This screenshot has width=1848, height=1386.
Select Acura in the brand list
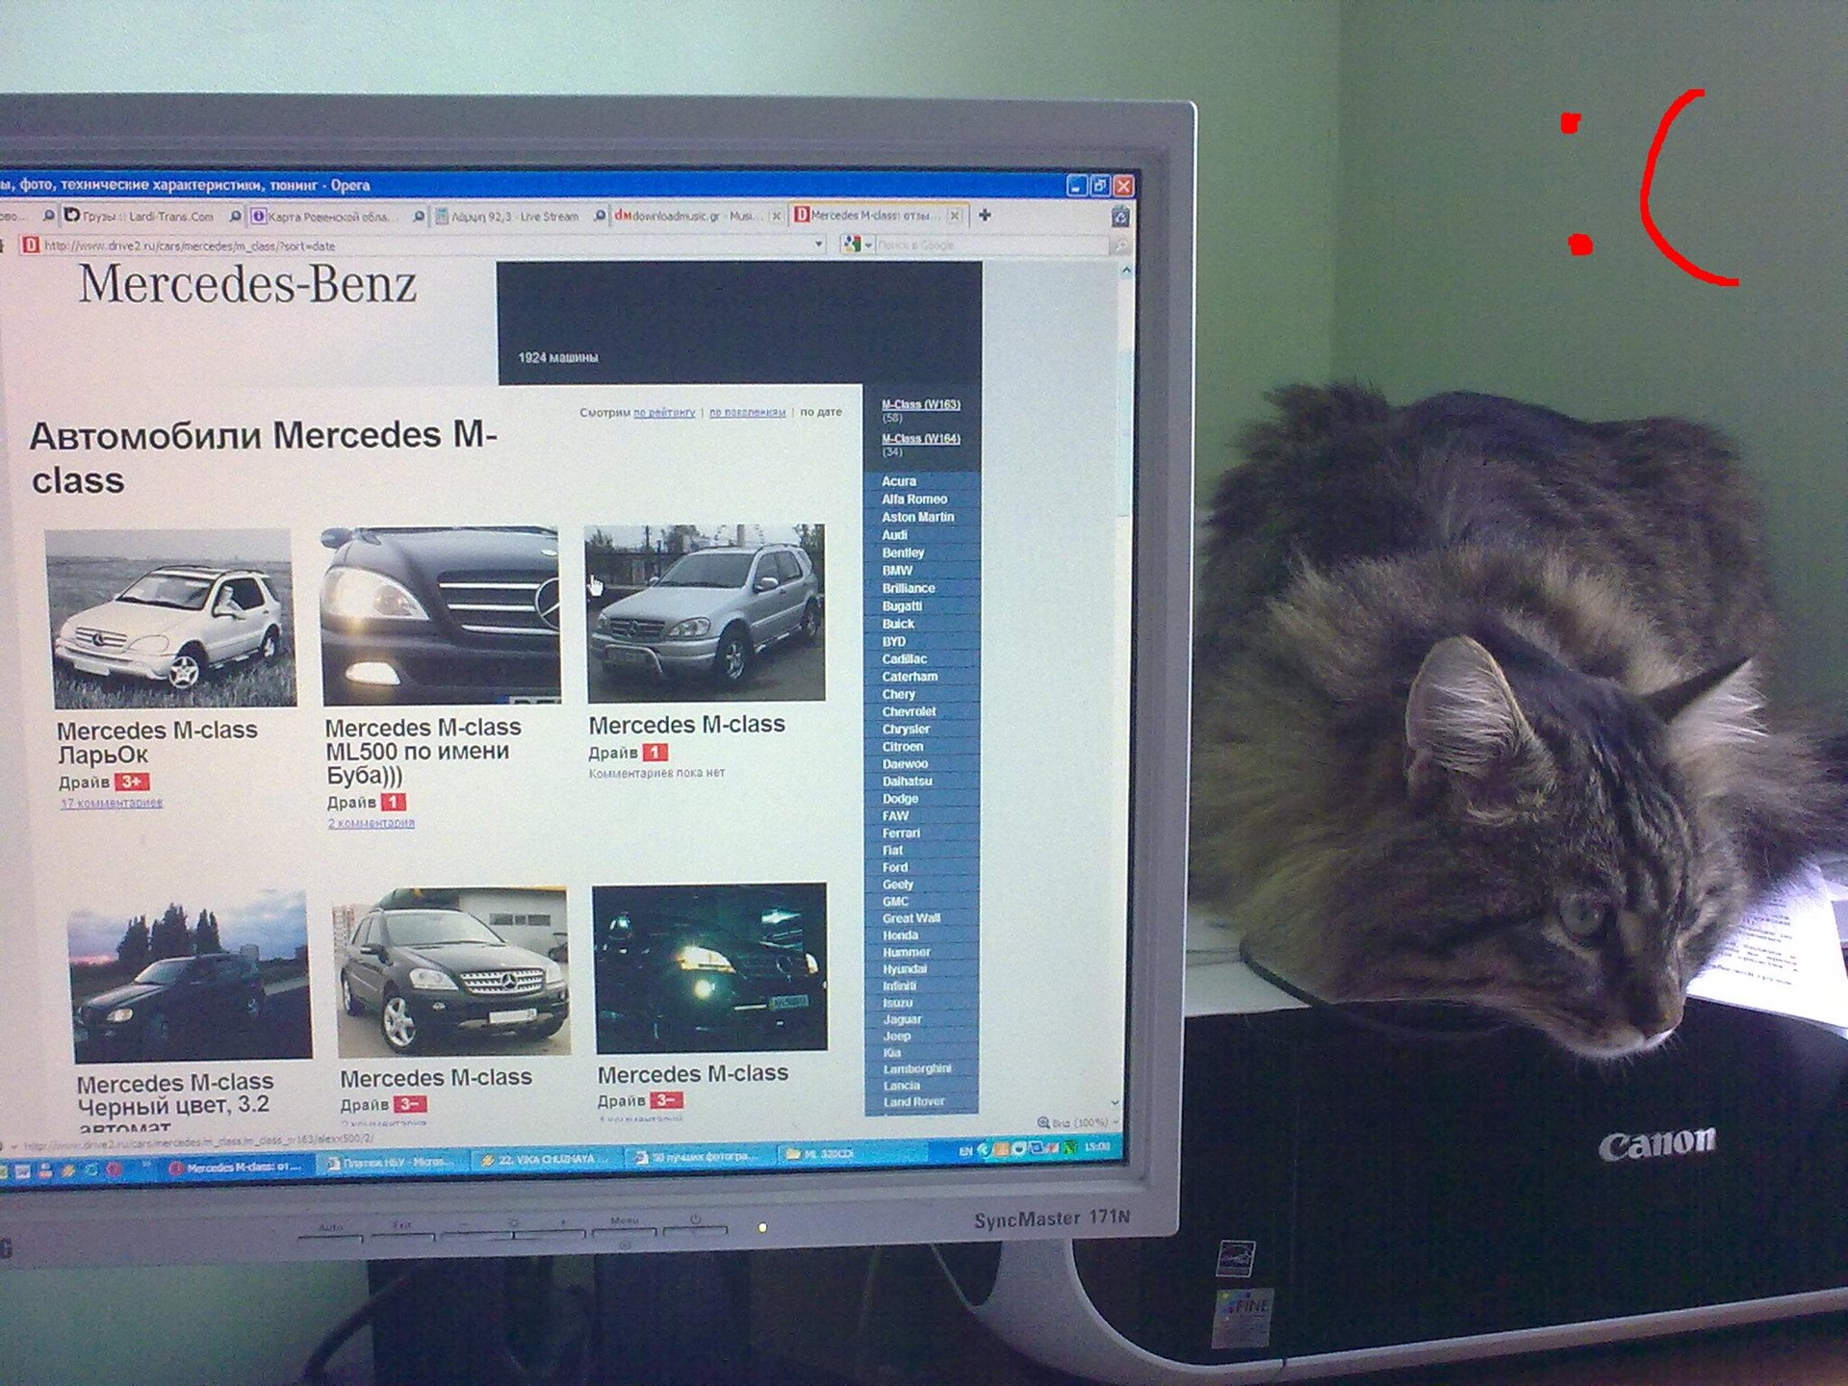click(x=899, y=481)
